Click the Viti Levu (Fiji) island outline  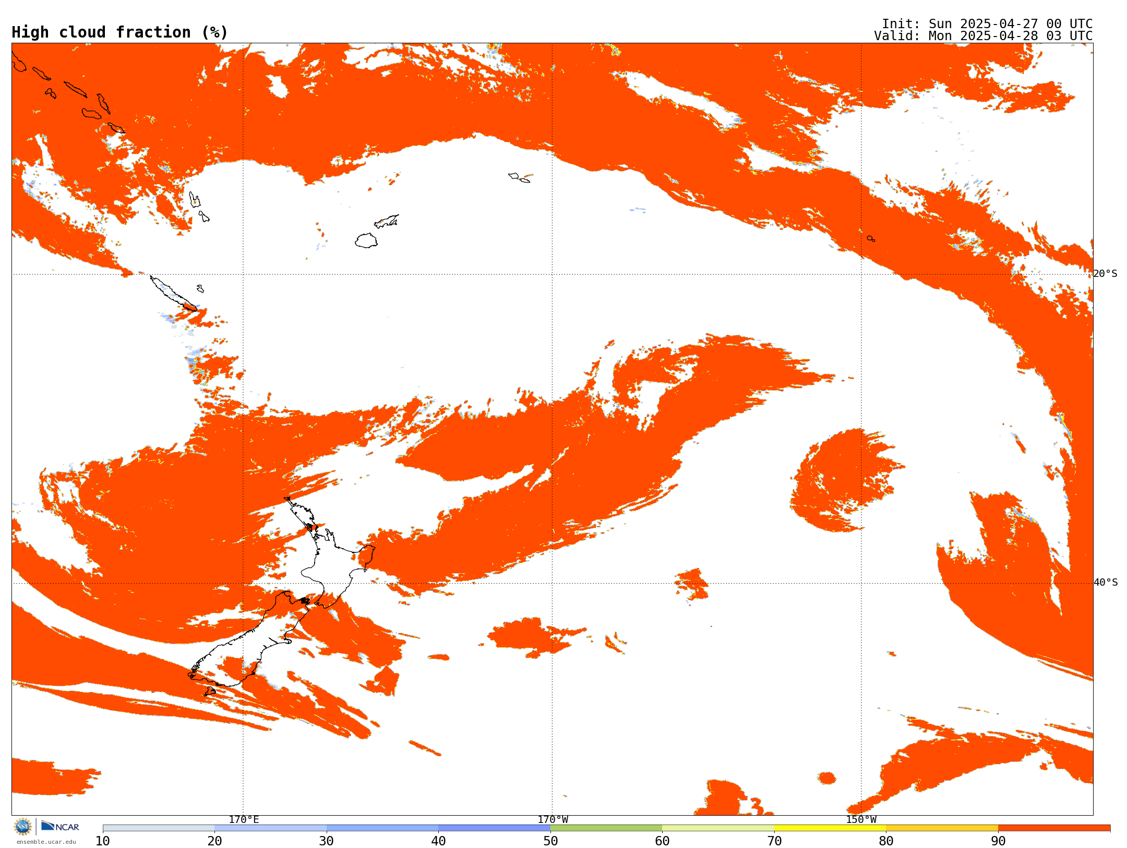(366, 240)
